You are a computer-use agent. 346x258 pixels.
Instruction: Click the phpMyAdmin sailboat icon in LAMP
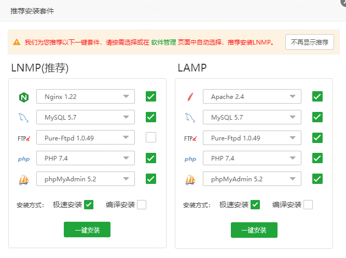coord(190,179)
